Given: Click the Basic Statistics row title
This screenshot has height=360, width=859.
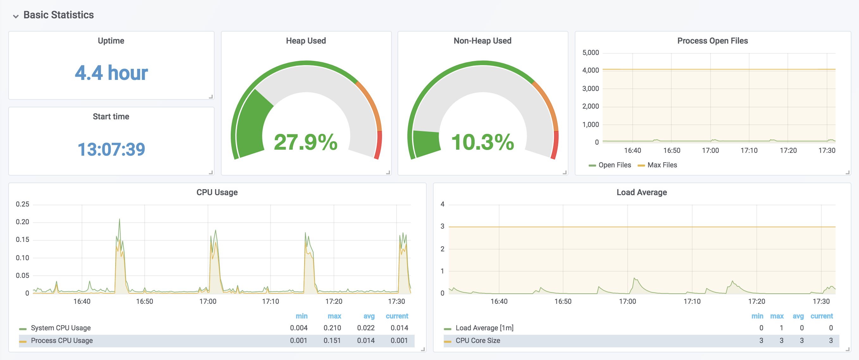Looking at the screenshot, I should coord(58,15).
